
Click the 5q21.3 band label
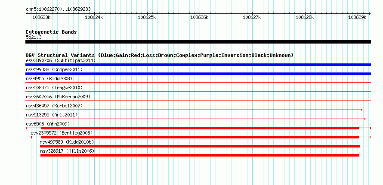point(34,37)
